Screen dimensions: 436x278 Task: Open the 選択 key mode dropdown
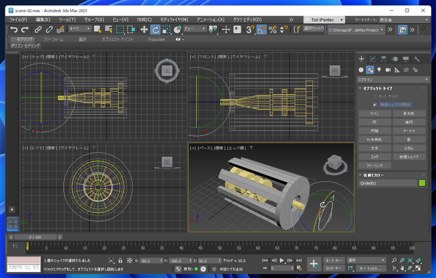[x=366, y=260]
